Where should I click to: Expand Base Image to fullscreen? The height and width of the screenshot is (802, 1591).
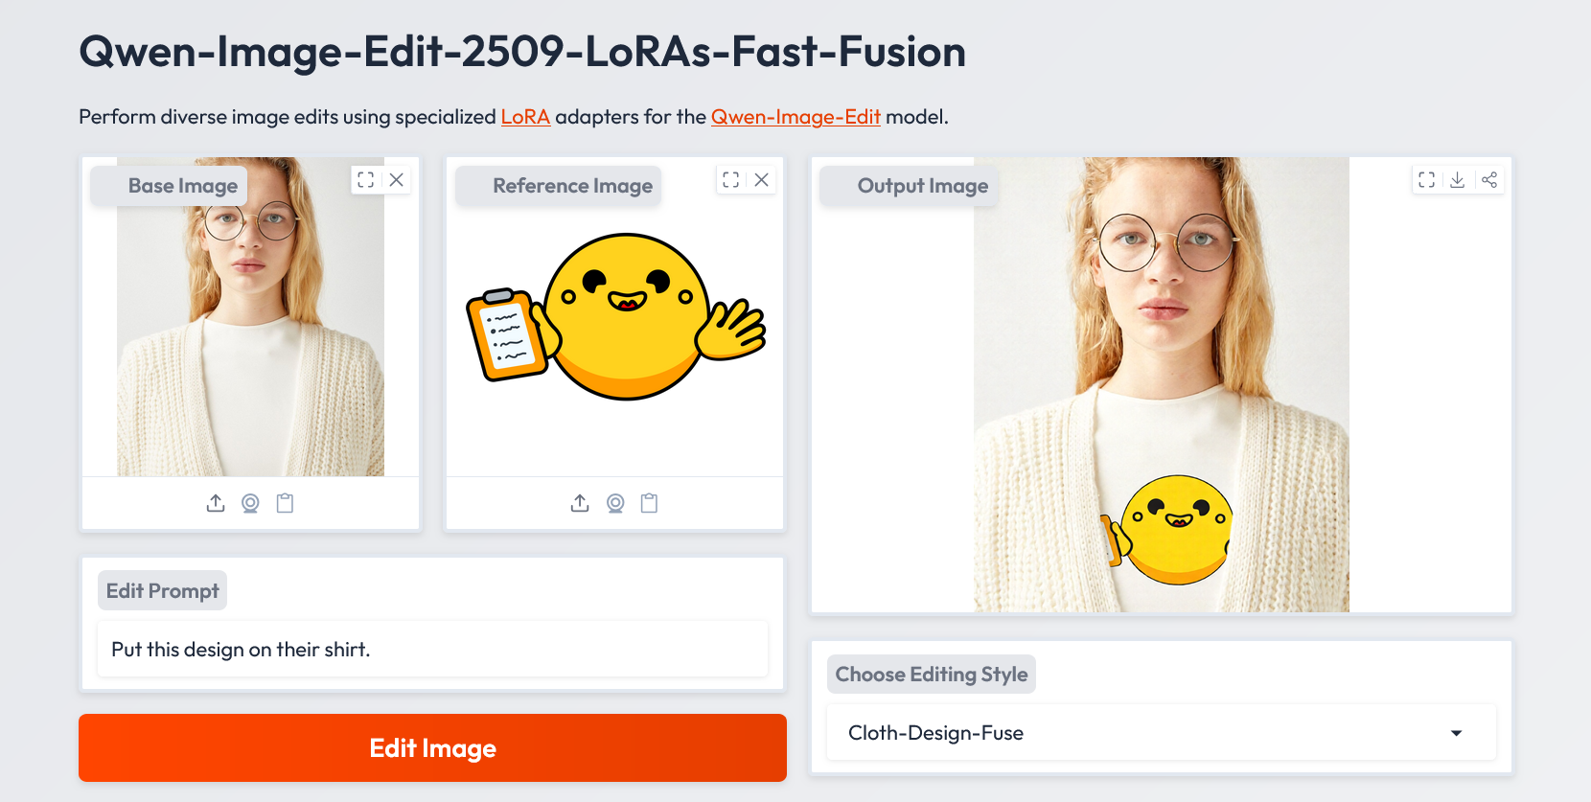tap(365, 180)
